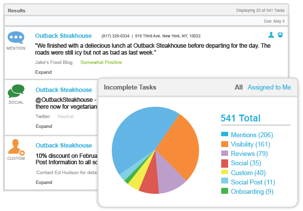Click the Onboarding (9) legend link
The image size is (303, 211).
(252, 191)
